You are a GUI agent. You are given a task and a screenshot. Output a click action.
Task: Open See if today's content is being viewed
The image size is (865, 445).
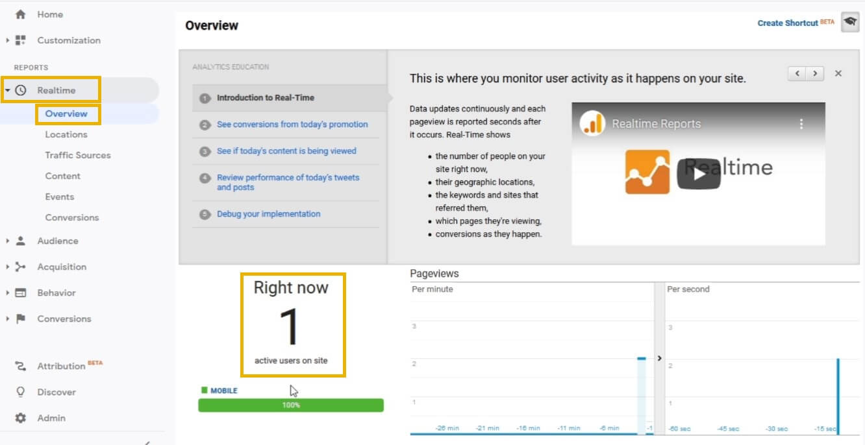[286, 151]
